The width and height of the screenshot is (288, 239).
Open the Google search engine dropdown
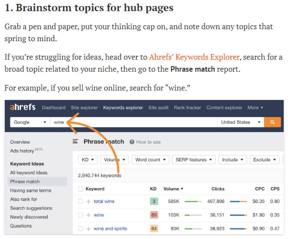[30, 122]
